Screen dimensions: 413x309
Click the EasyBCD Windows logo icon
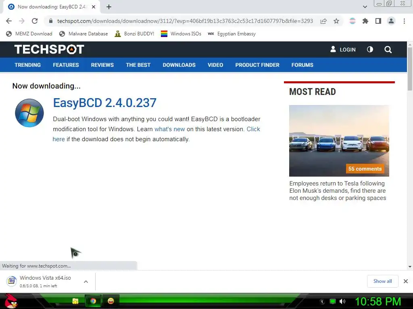coord(29,113)
